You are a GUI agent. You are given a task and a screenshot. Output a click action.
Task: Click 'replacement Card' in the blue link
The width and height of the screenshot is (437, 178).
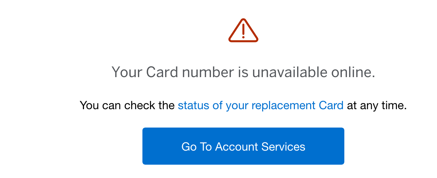pyautogui.click(x=297, y=106)
